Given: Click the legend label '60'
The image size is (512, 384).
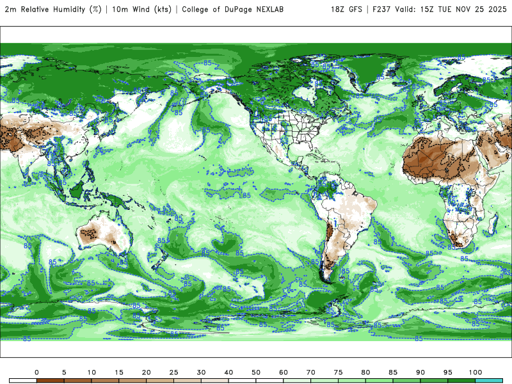Looking at the screenshot, I should point(284,372).
